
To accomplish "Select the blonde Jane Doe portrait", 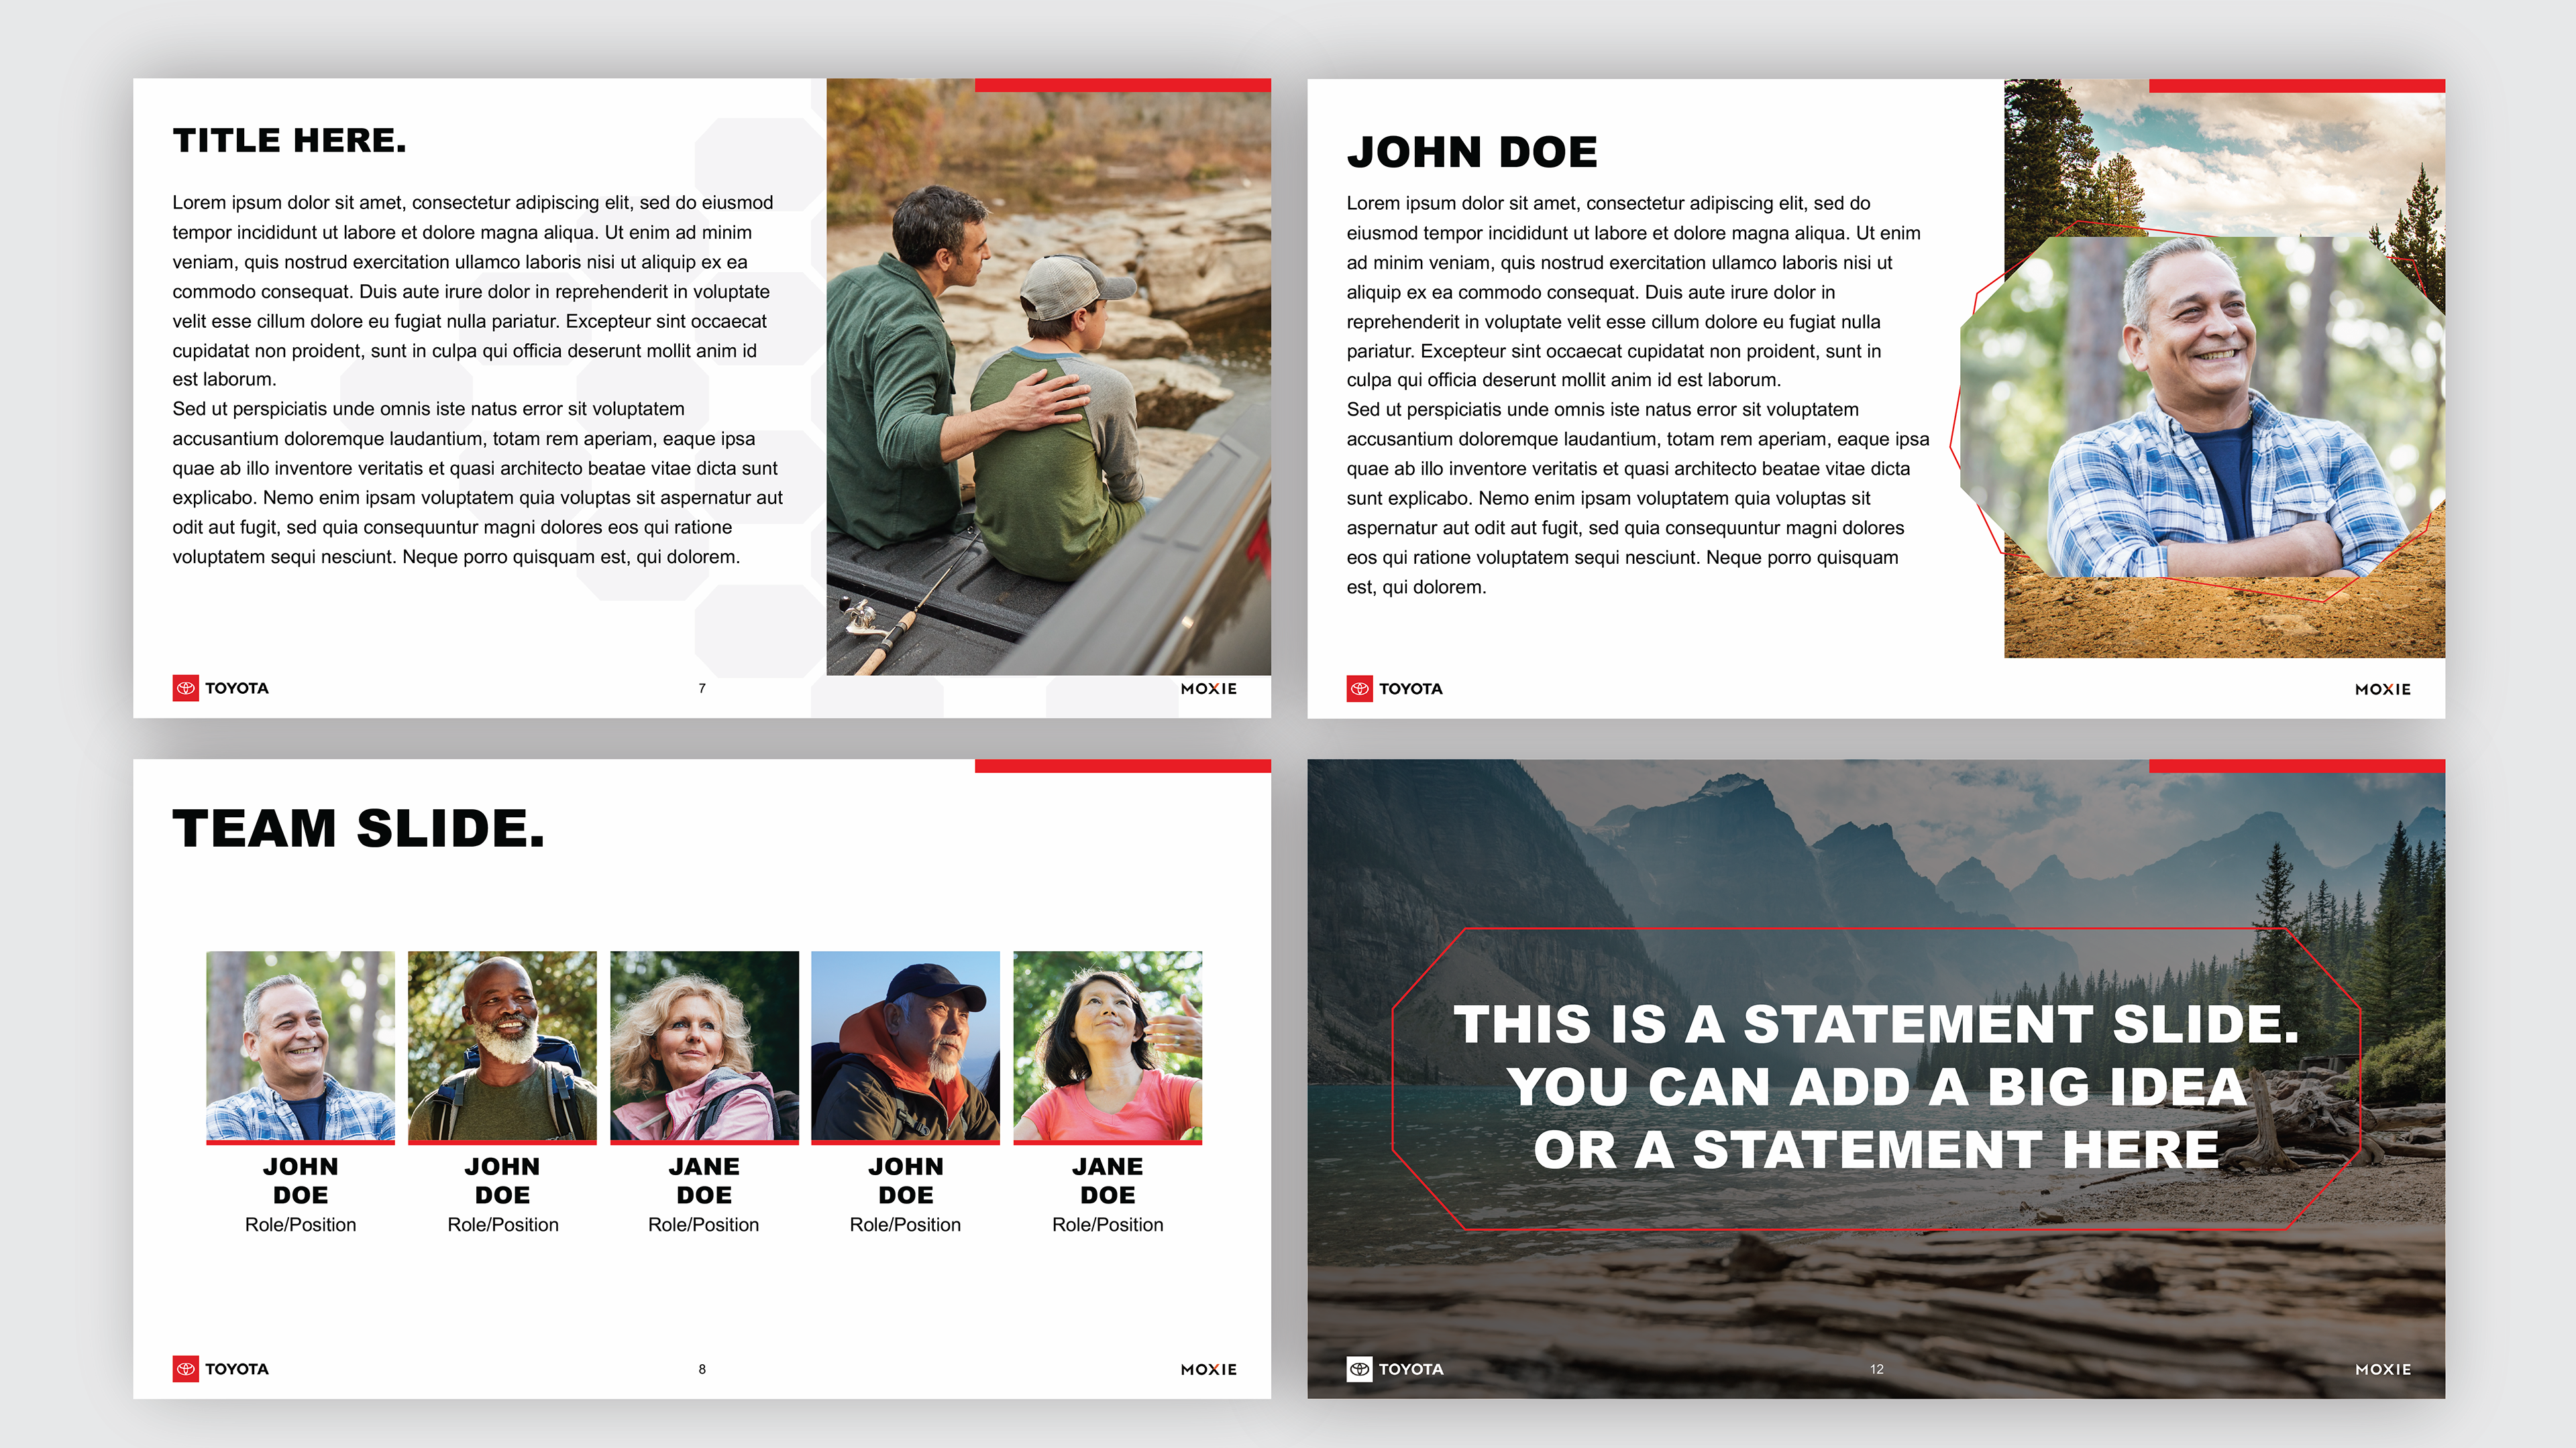I will point(704,1045).
